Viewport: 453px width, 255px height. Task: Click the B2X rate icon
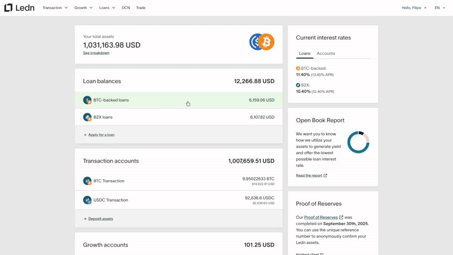298,86
